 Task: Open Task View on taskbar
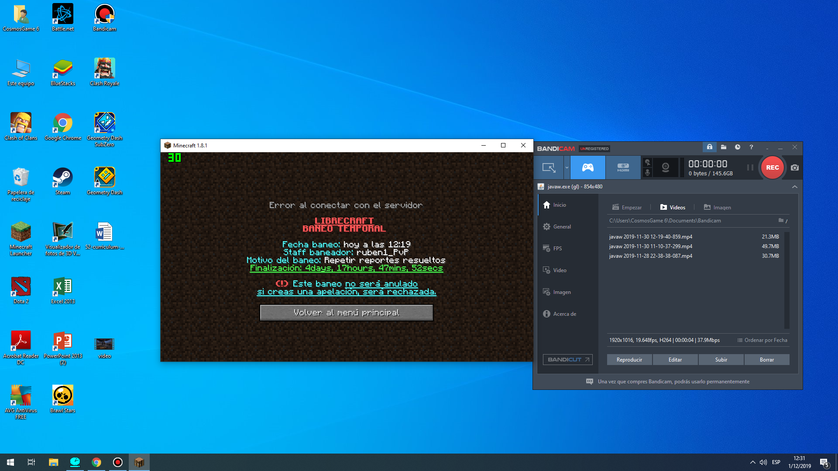[31, 462]
